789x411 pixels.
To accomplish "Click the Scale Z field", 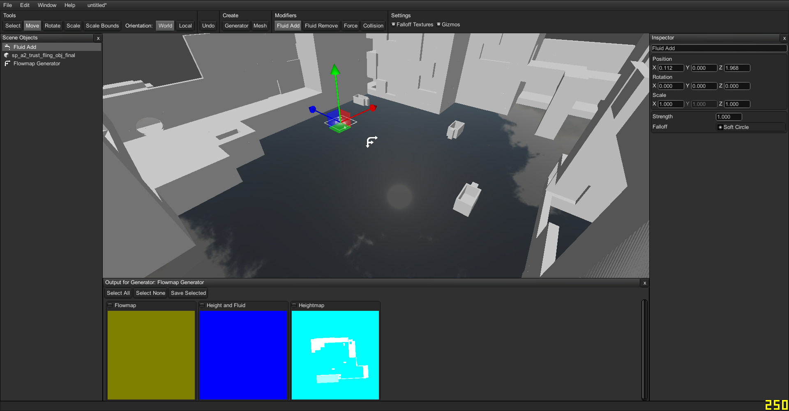I will tap(737, 104).
